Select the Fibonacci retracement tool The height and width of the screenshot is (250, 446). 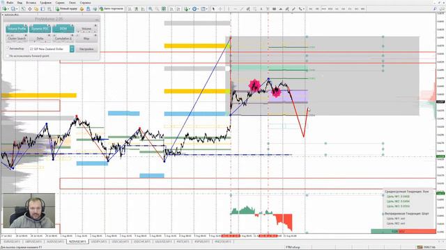click(x=255, y=9)
